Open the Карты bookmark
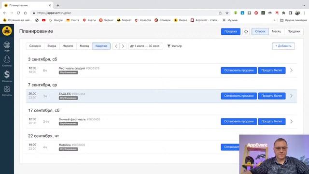The width and height of the screenshot is (309, 174). pos(89,20)
